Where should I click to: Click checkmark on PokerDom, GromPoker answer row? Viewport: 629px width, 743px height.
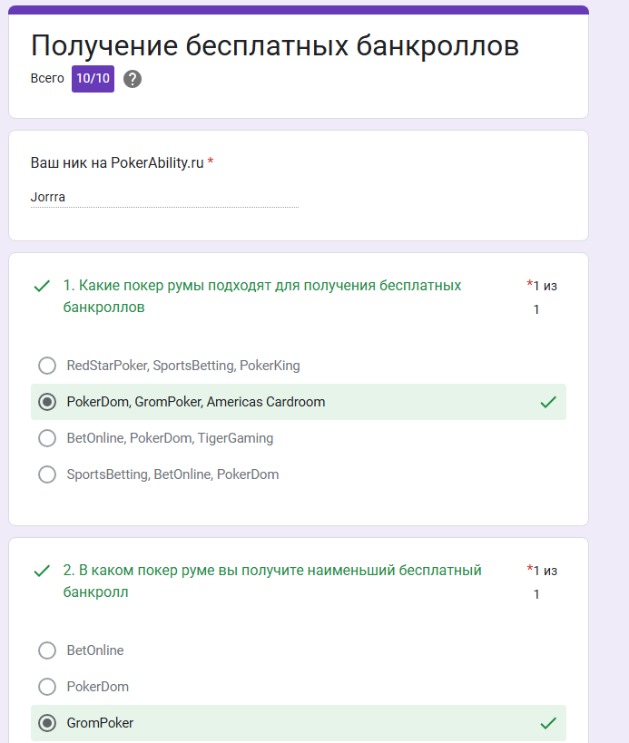pos(548,402)
